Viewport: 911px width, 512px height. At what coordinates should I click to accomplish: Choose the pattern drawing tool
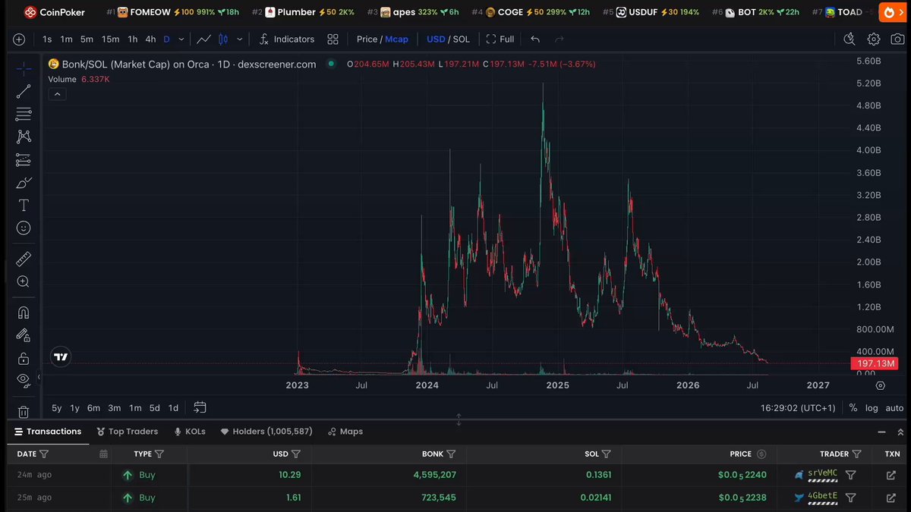[x=24, y=137]
